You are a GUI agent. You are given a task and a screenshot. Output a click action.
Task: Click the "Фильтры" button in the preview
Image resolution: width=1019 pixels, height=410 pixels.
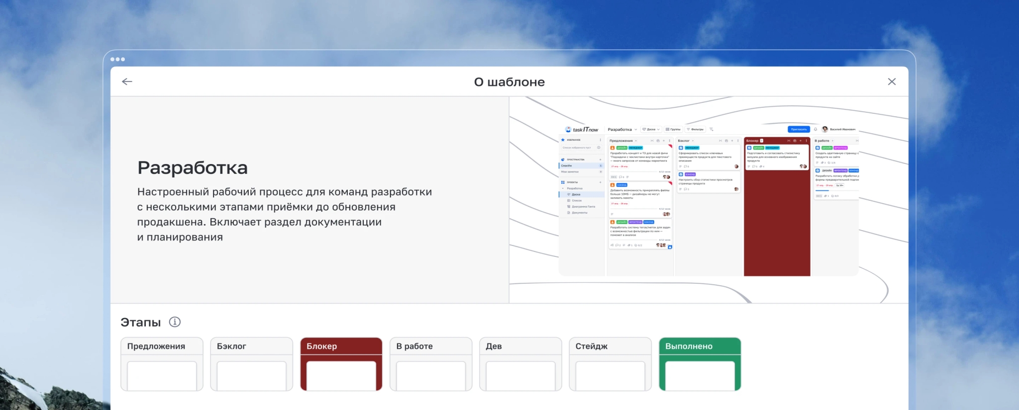pyautogui.click(x=696, y=129)
